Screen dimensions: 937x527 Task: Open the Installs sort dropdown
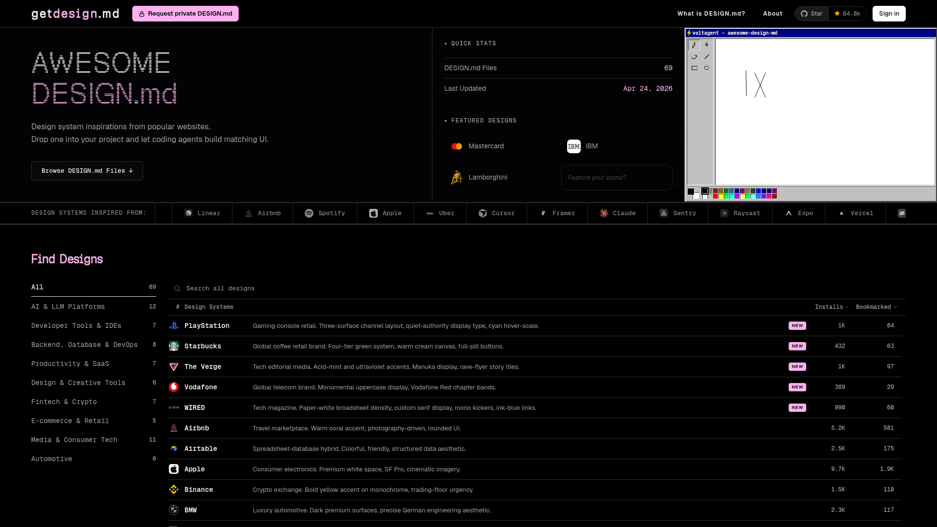(x=831, y=307)
